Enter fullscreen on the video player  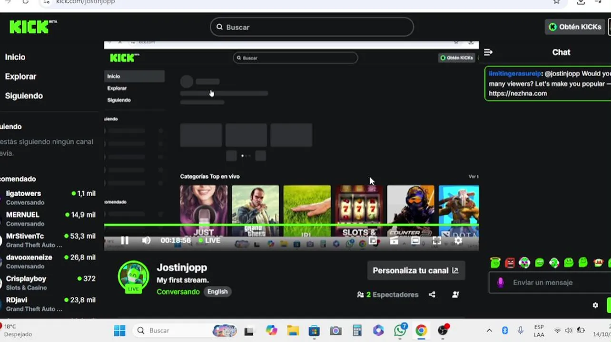click(437, 241)
